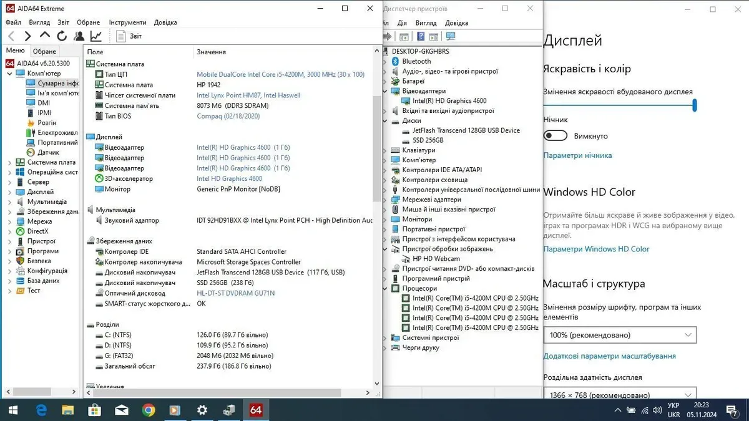The height and width of the screenshot is (421, 749).
Task: Open the 100% scale dropdown
Action: pos(619,335)
